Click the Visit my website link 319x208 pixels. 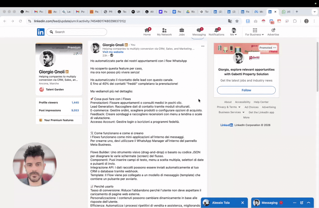point(113,52)
